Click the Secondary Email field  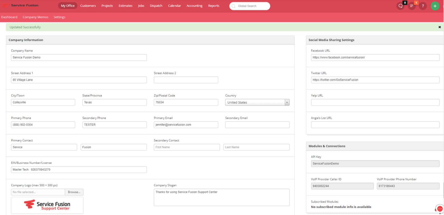point(257,125)
